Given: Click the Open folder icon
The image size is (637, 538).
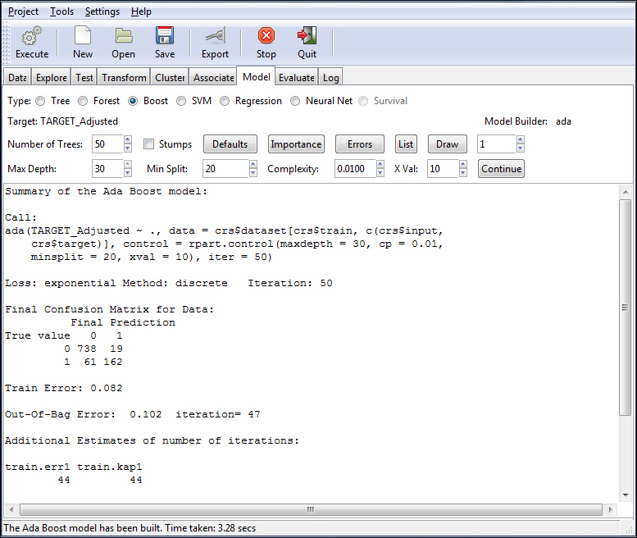Looking at the screenshot, I should (124, 36).
